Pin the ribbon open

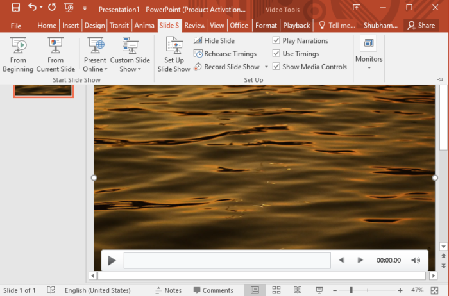440,80
